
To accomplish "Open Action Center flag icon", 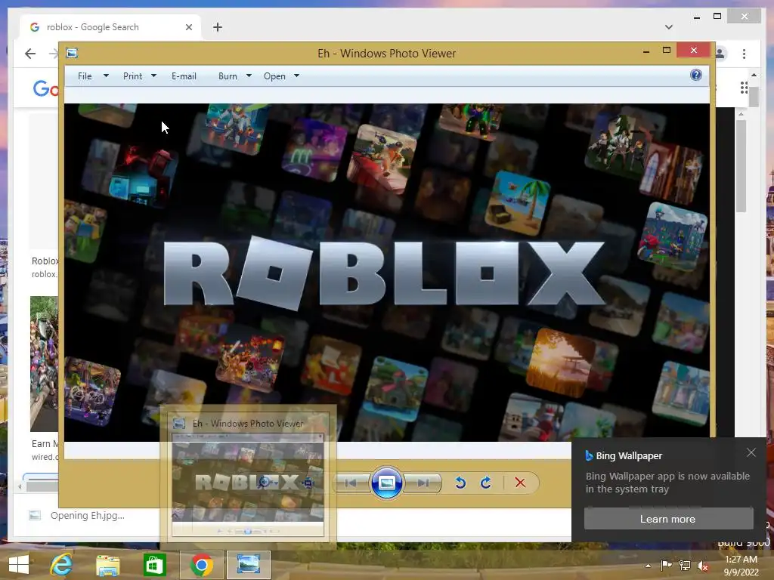I will (x=666, y=565).
